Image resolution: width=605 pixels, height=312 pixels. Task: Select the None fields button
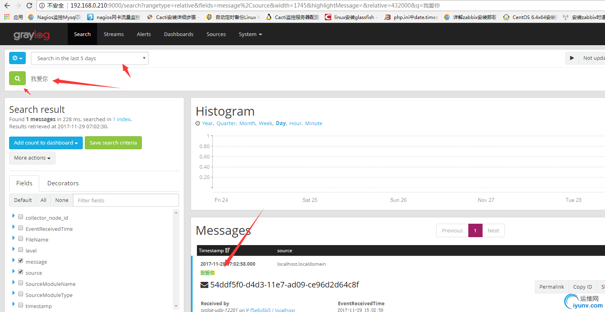62,200
